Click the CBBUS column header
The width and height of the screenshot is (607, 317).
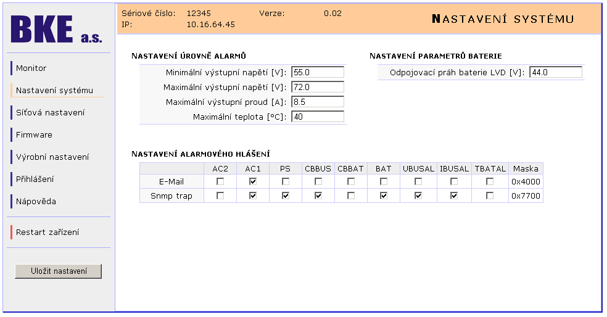pos(318,169)
